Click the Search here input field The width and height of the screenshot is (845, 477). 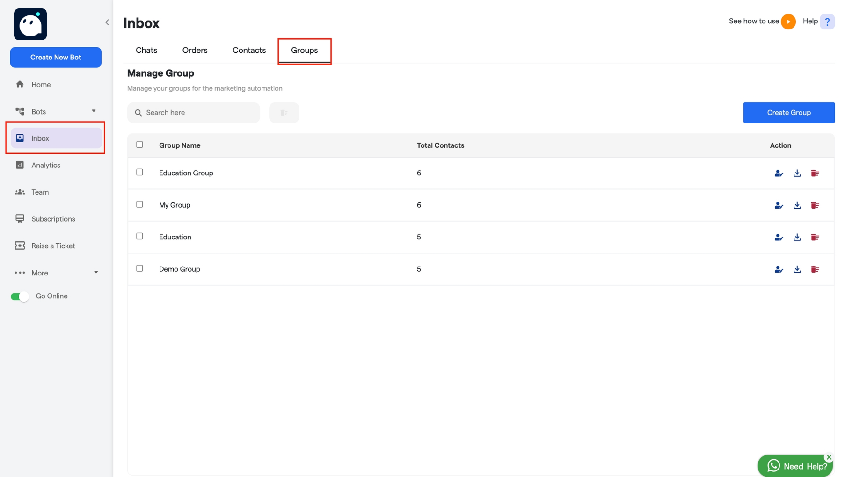(x=194, y=113)
